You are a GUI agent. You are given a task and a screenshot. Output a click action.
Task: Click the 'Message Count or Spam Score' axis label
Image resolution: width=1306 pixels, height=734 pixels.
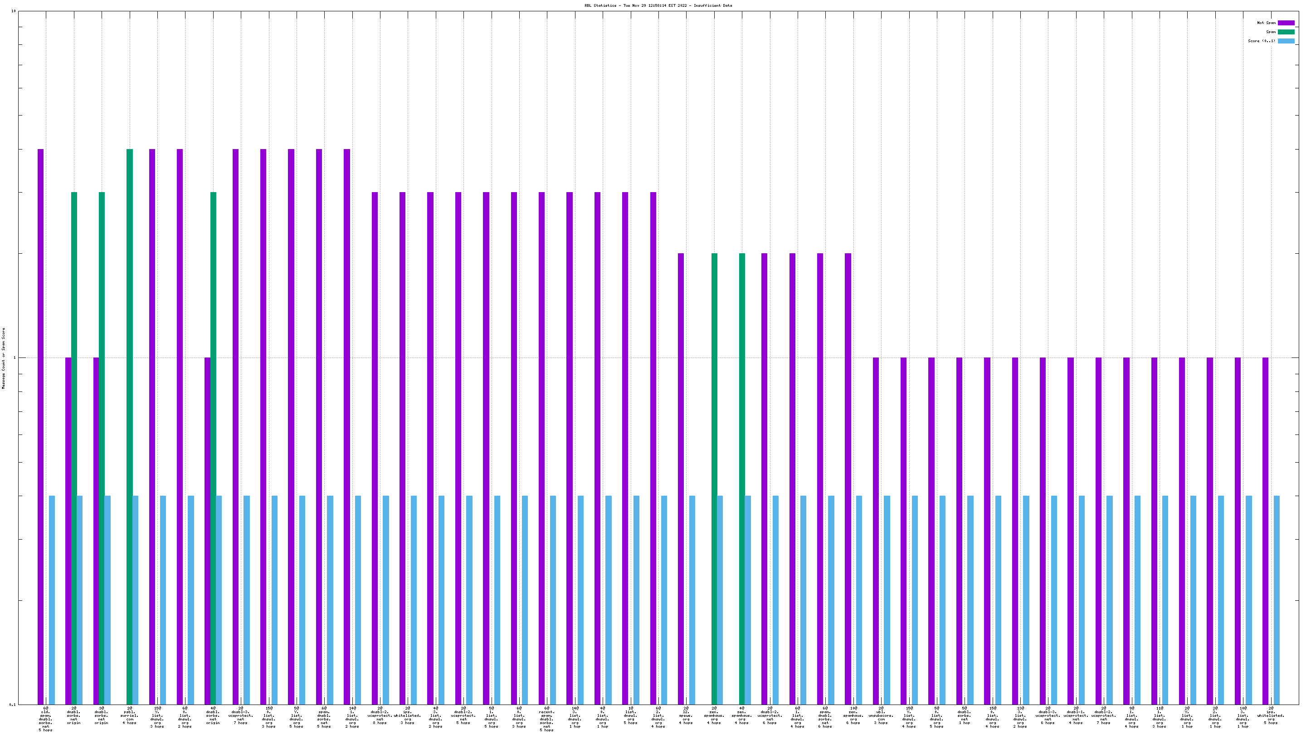tap(4, 358)
